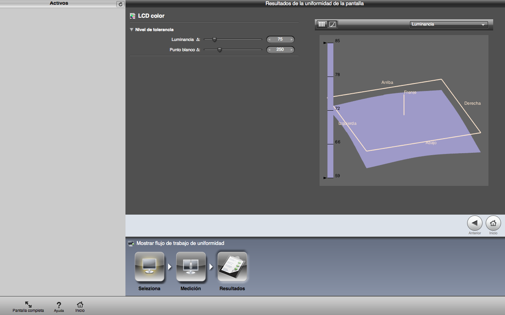Click the Arriba label on the plot
Viewport: 505px width, 315px height.
387,83
